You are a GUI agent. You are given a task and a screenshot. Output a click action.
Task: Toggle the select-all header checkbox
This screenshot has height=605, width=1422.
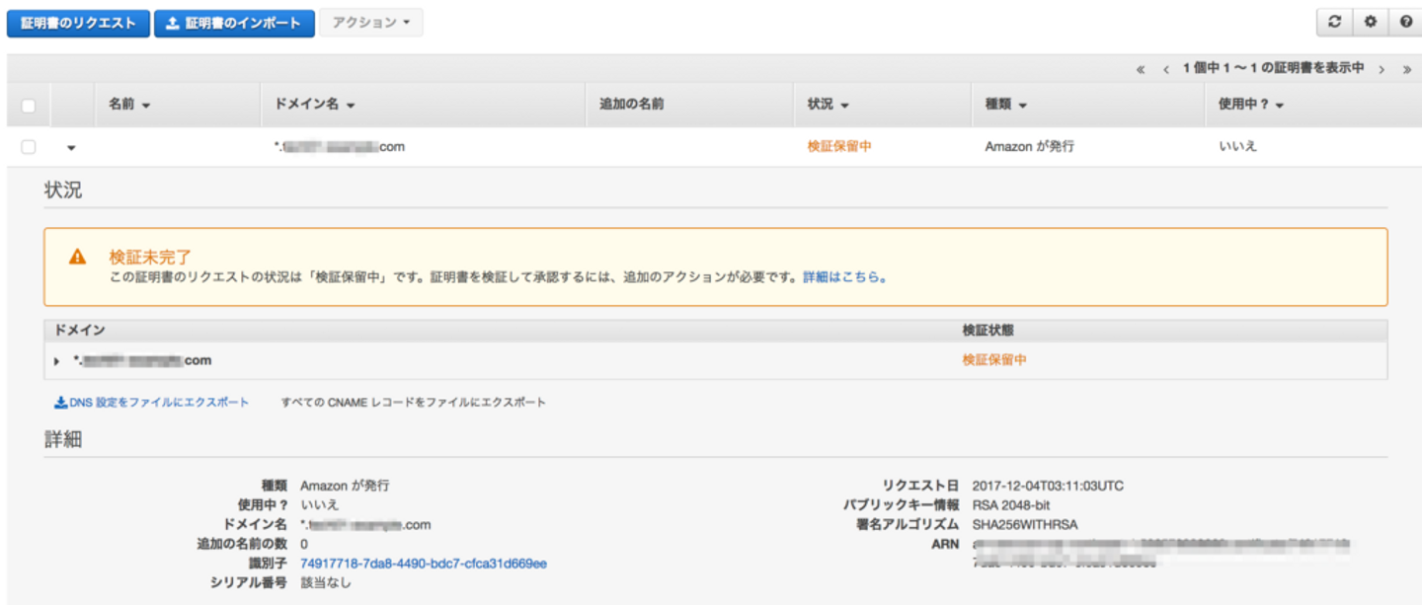[x=29, y=106]
